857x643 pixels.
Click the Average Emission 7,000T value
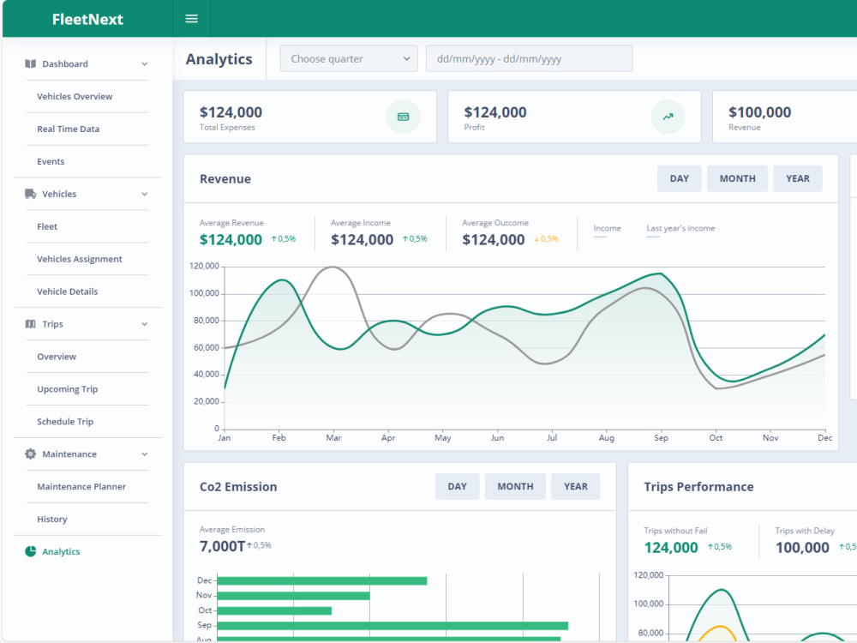223,546
